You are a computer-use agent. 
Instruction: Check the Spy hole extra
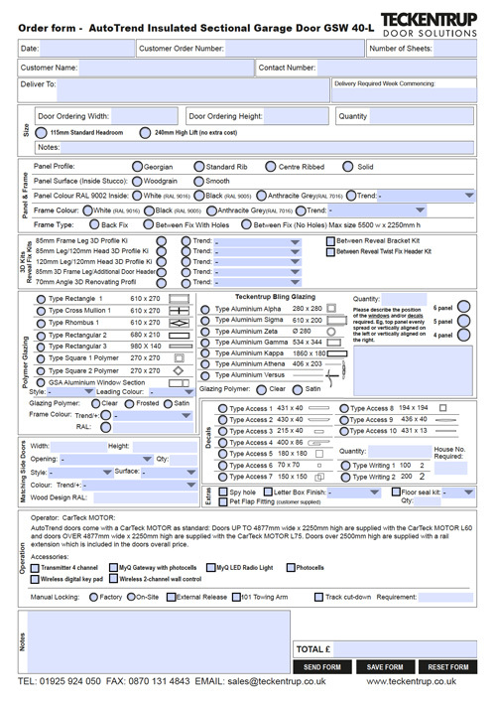pos(223,492)
